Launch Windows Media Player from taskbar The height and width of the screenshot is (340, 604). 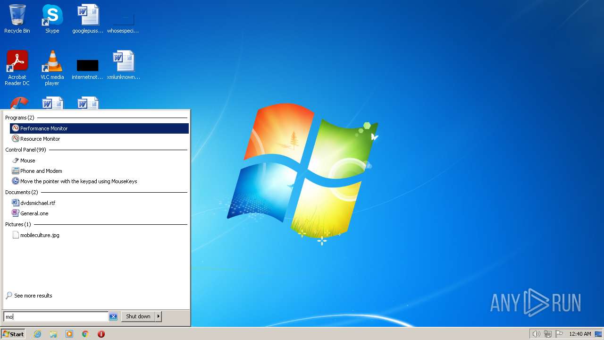[69, 334]
